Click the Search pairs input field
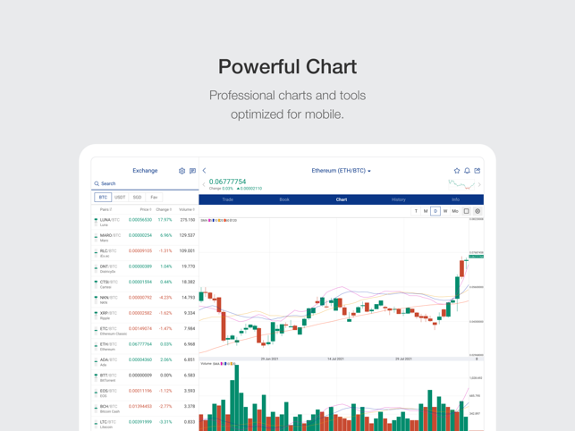This screenshot has width=575, height=431. 145,183
